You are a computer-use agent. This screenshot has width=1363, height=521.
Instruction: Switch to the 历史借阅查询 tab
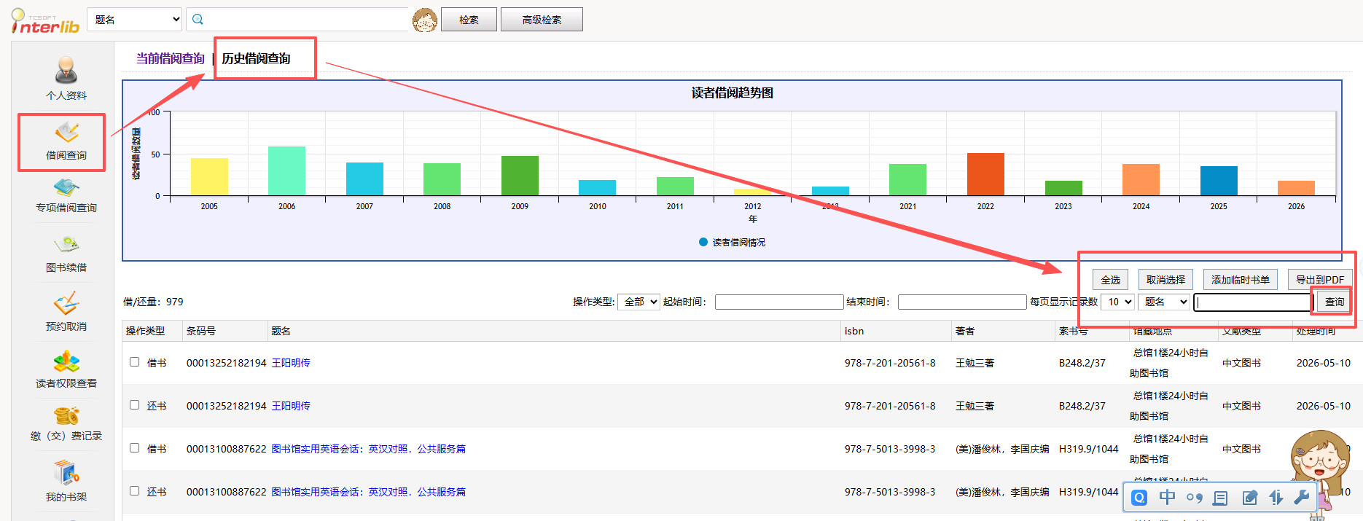256,58
